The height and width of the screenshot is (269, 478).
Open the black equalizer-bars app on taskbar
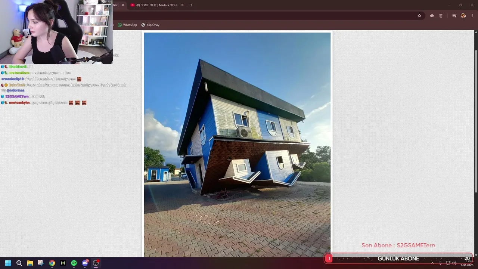(x=63, y=263)
